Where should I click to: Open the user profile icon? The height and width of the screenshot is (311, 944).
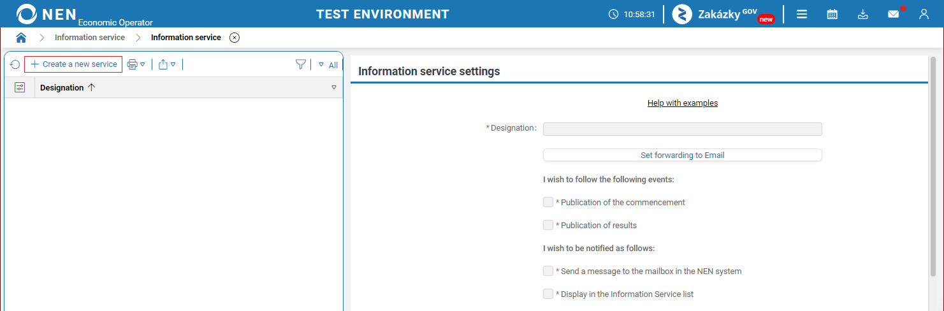924,14
